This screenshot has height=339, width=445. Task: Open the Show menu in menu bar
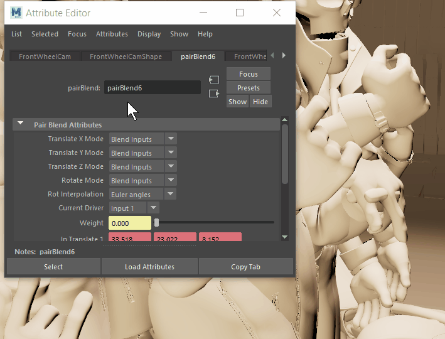(179, 34)
